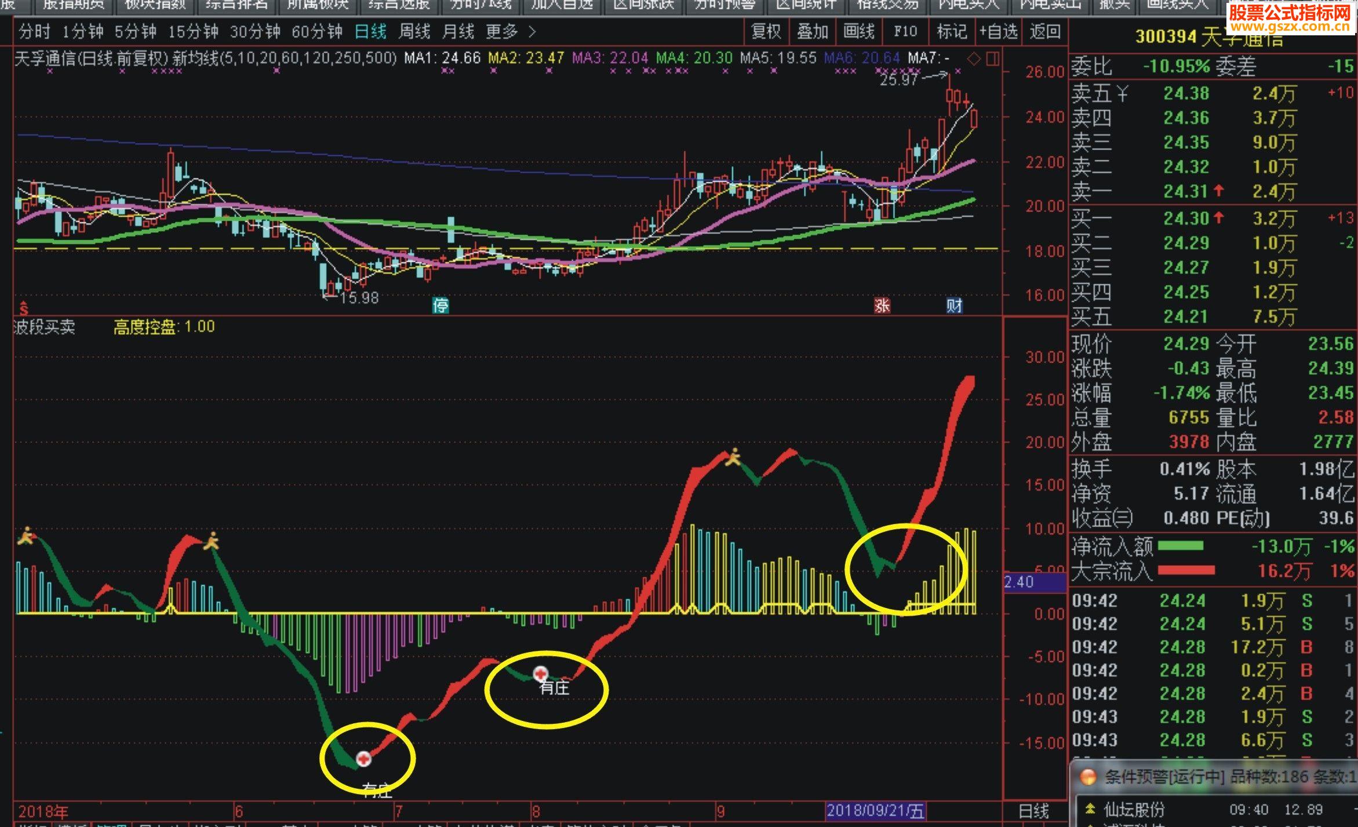Click the 15.98 low price annotation
Image resolution: width=1358 pixels, height=827 pixels.
pos(359,298)
